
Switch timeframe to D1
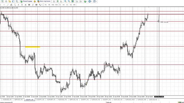[67, 5]
